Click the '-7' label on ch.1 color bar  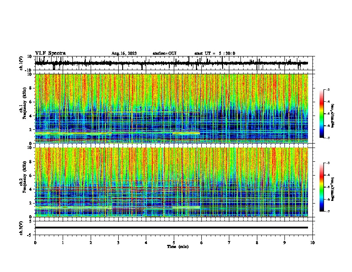328,138
